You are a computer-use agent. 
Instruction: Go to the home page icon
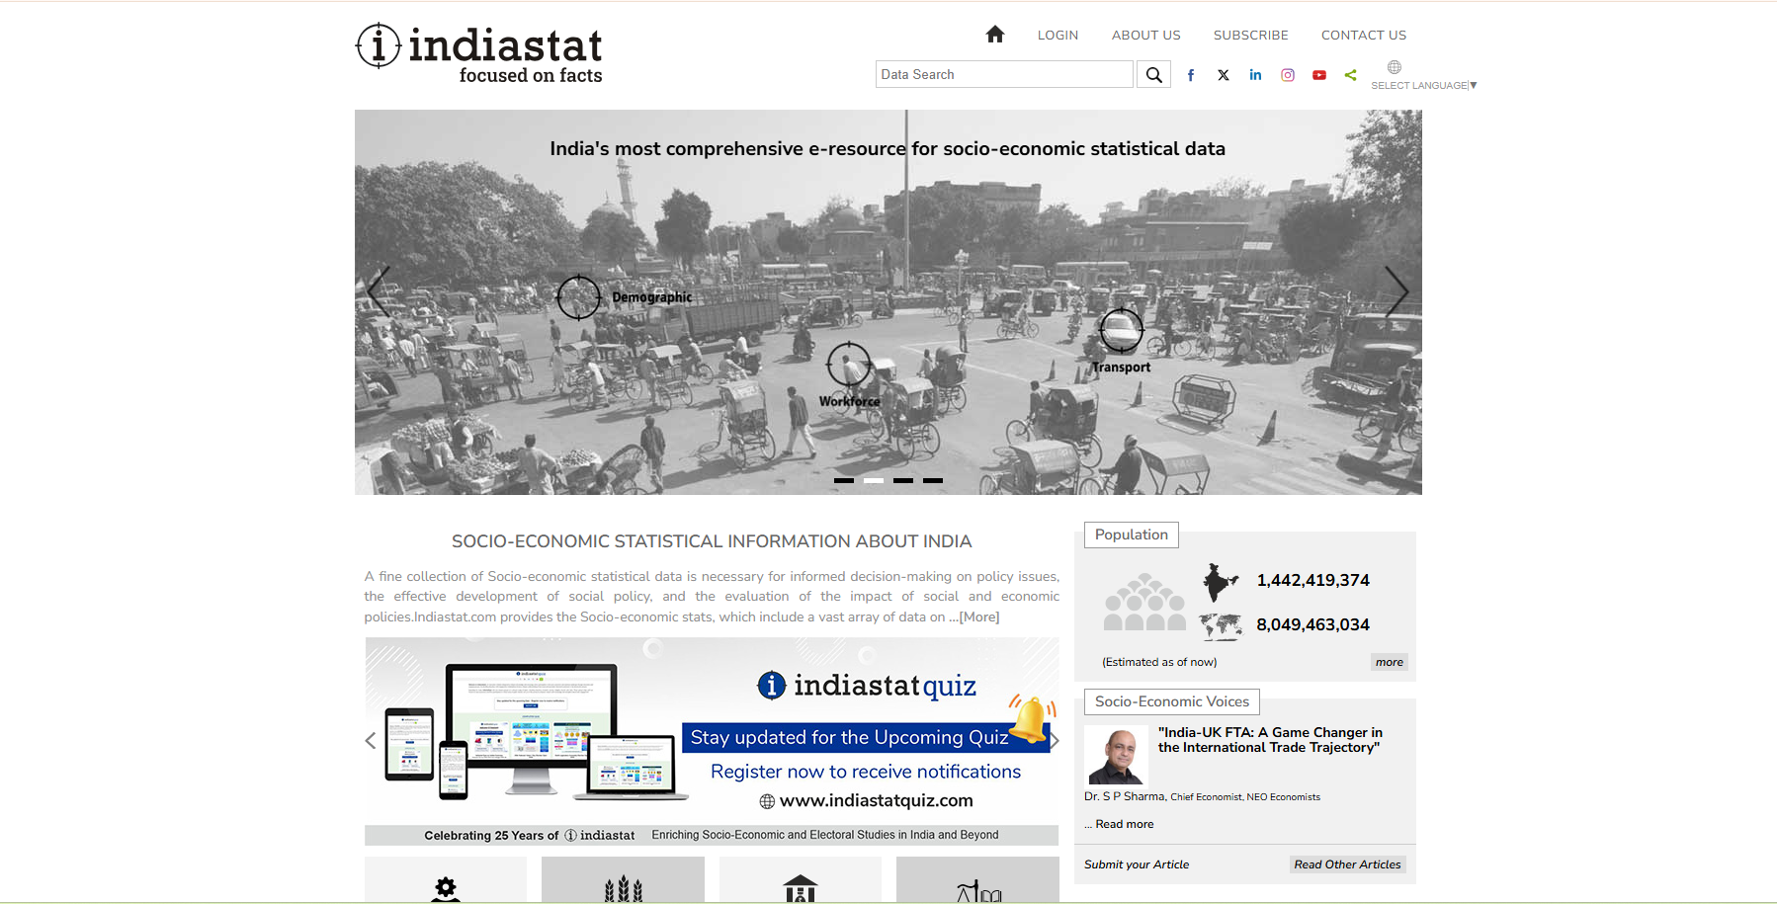(994, 35)
